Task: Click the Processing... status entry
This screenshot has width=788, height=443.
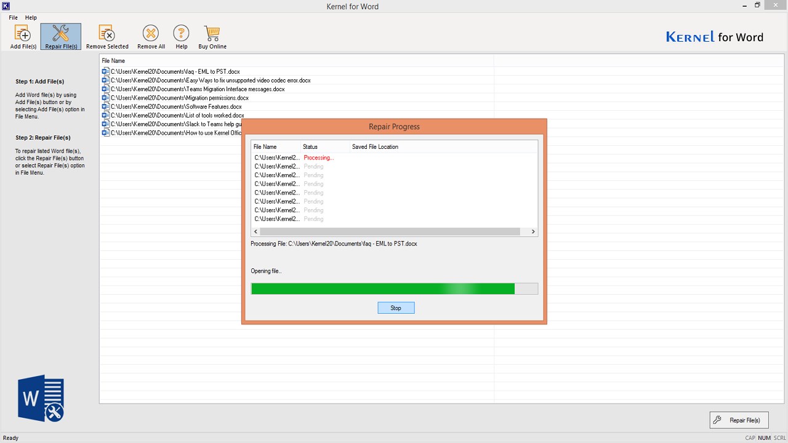Action: pyautogui.click(x=319, y=158)
